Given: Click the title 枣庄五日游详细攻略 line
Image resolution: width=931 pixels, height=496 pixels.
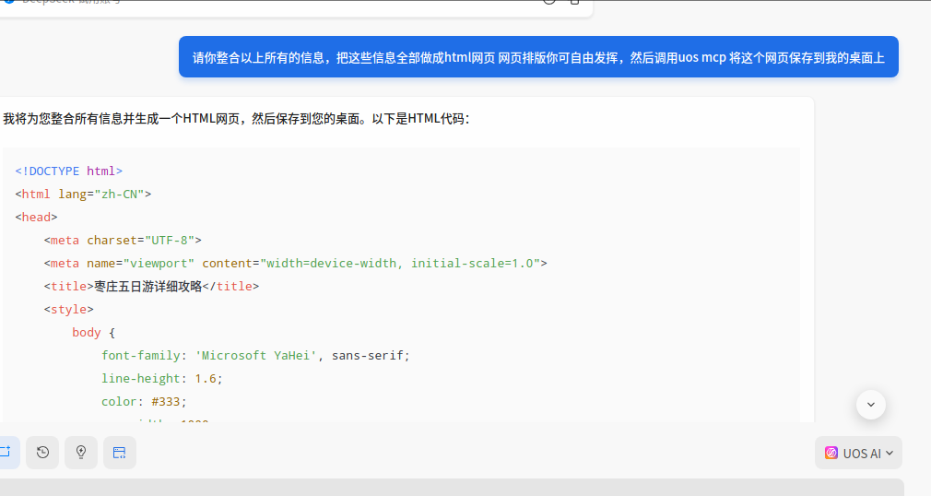Looking at the screenshot, I should (x=151, y=287).
